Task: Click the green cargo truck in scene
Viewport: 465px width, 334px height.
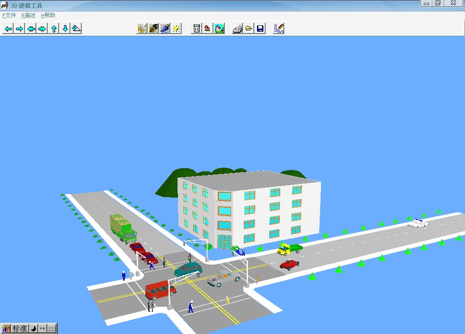Action: (124, 229)
